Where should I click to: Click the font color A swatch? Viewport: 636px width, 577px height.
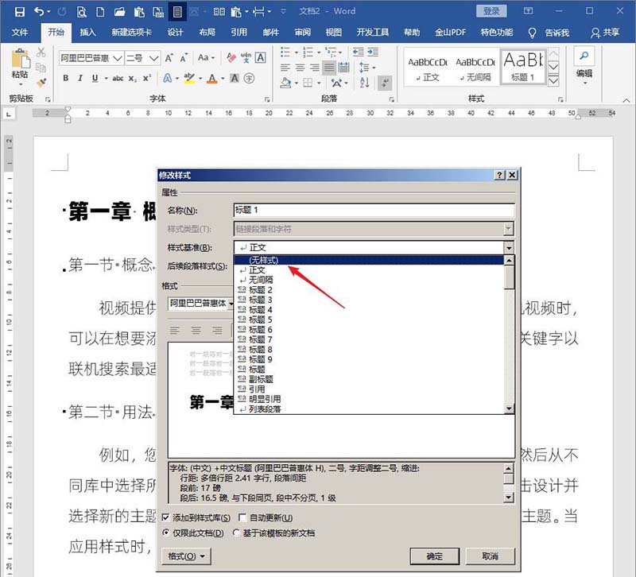(212, 78)
